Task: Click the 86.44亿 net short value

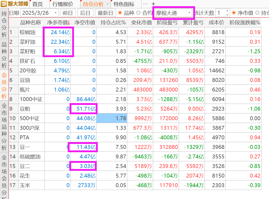Action: tap(86, 99)
